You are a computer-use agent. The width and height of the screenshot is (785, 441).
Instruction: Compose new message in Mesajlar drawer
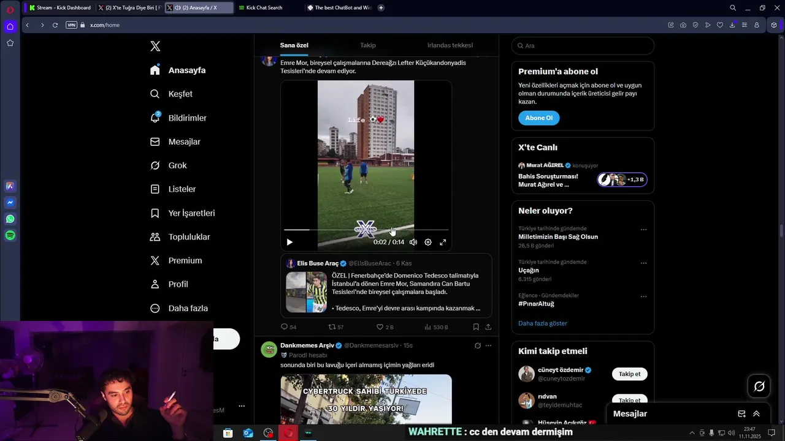click(x=741, y=413)
